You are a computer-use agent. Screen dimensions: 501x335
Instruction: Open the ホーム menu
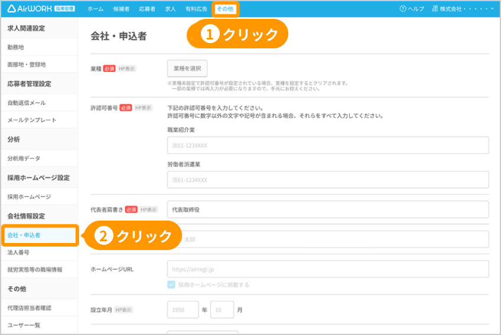(95, 9)
